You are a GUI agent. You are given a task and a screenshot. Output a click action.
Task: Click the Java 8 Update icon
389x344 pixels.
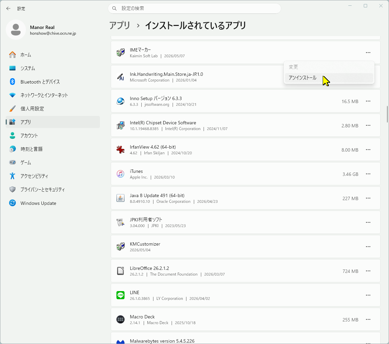coord(120,198)
